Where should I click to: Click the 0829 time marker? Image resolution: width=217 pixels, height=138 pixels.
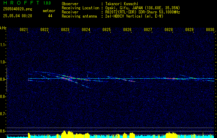pos(189,29)
